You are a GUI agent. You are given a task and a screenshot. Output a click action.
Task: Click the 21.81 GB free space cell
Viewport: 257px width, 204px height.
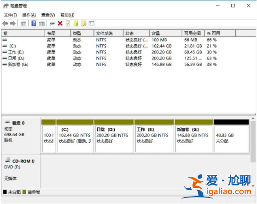tap(193, 46)
